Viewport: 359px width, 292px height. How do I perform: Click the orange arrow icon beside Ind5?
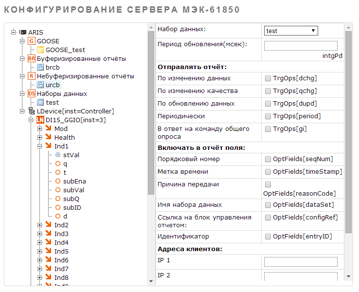click(48, 250)
